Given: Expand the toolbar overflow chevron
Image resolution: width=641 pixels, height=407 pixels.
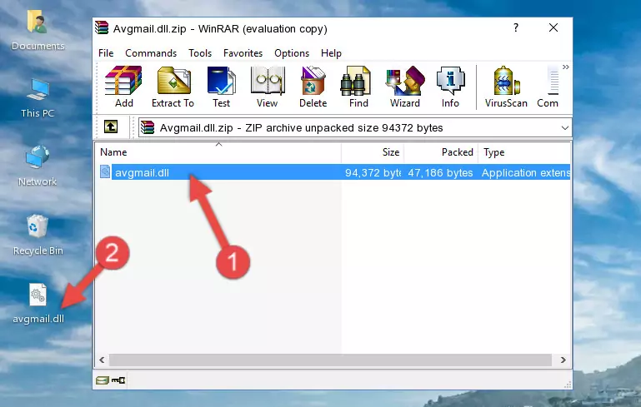Looking at the screenshot, I should click(x=566, y=67).
